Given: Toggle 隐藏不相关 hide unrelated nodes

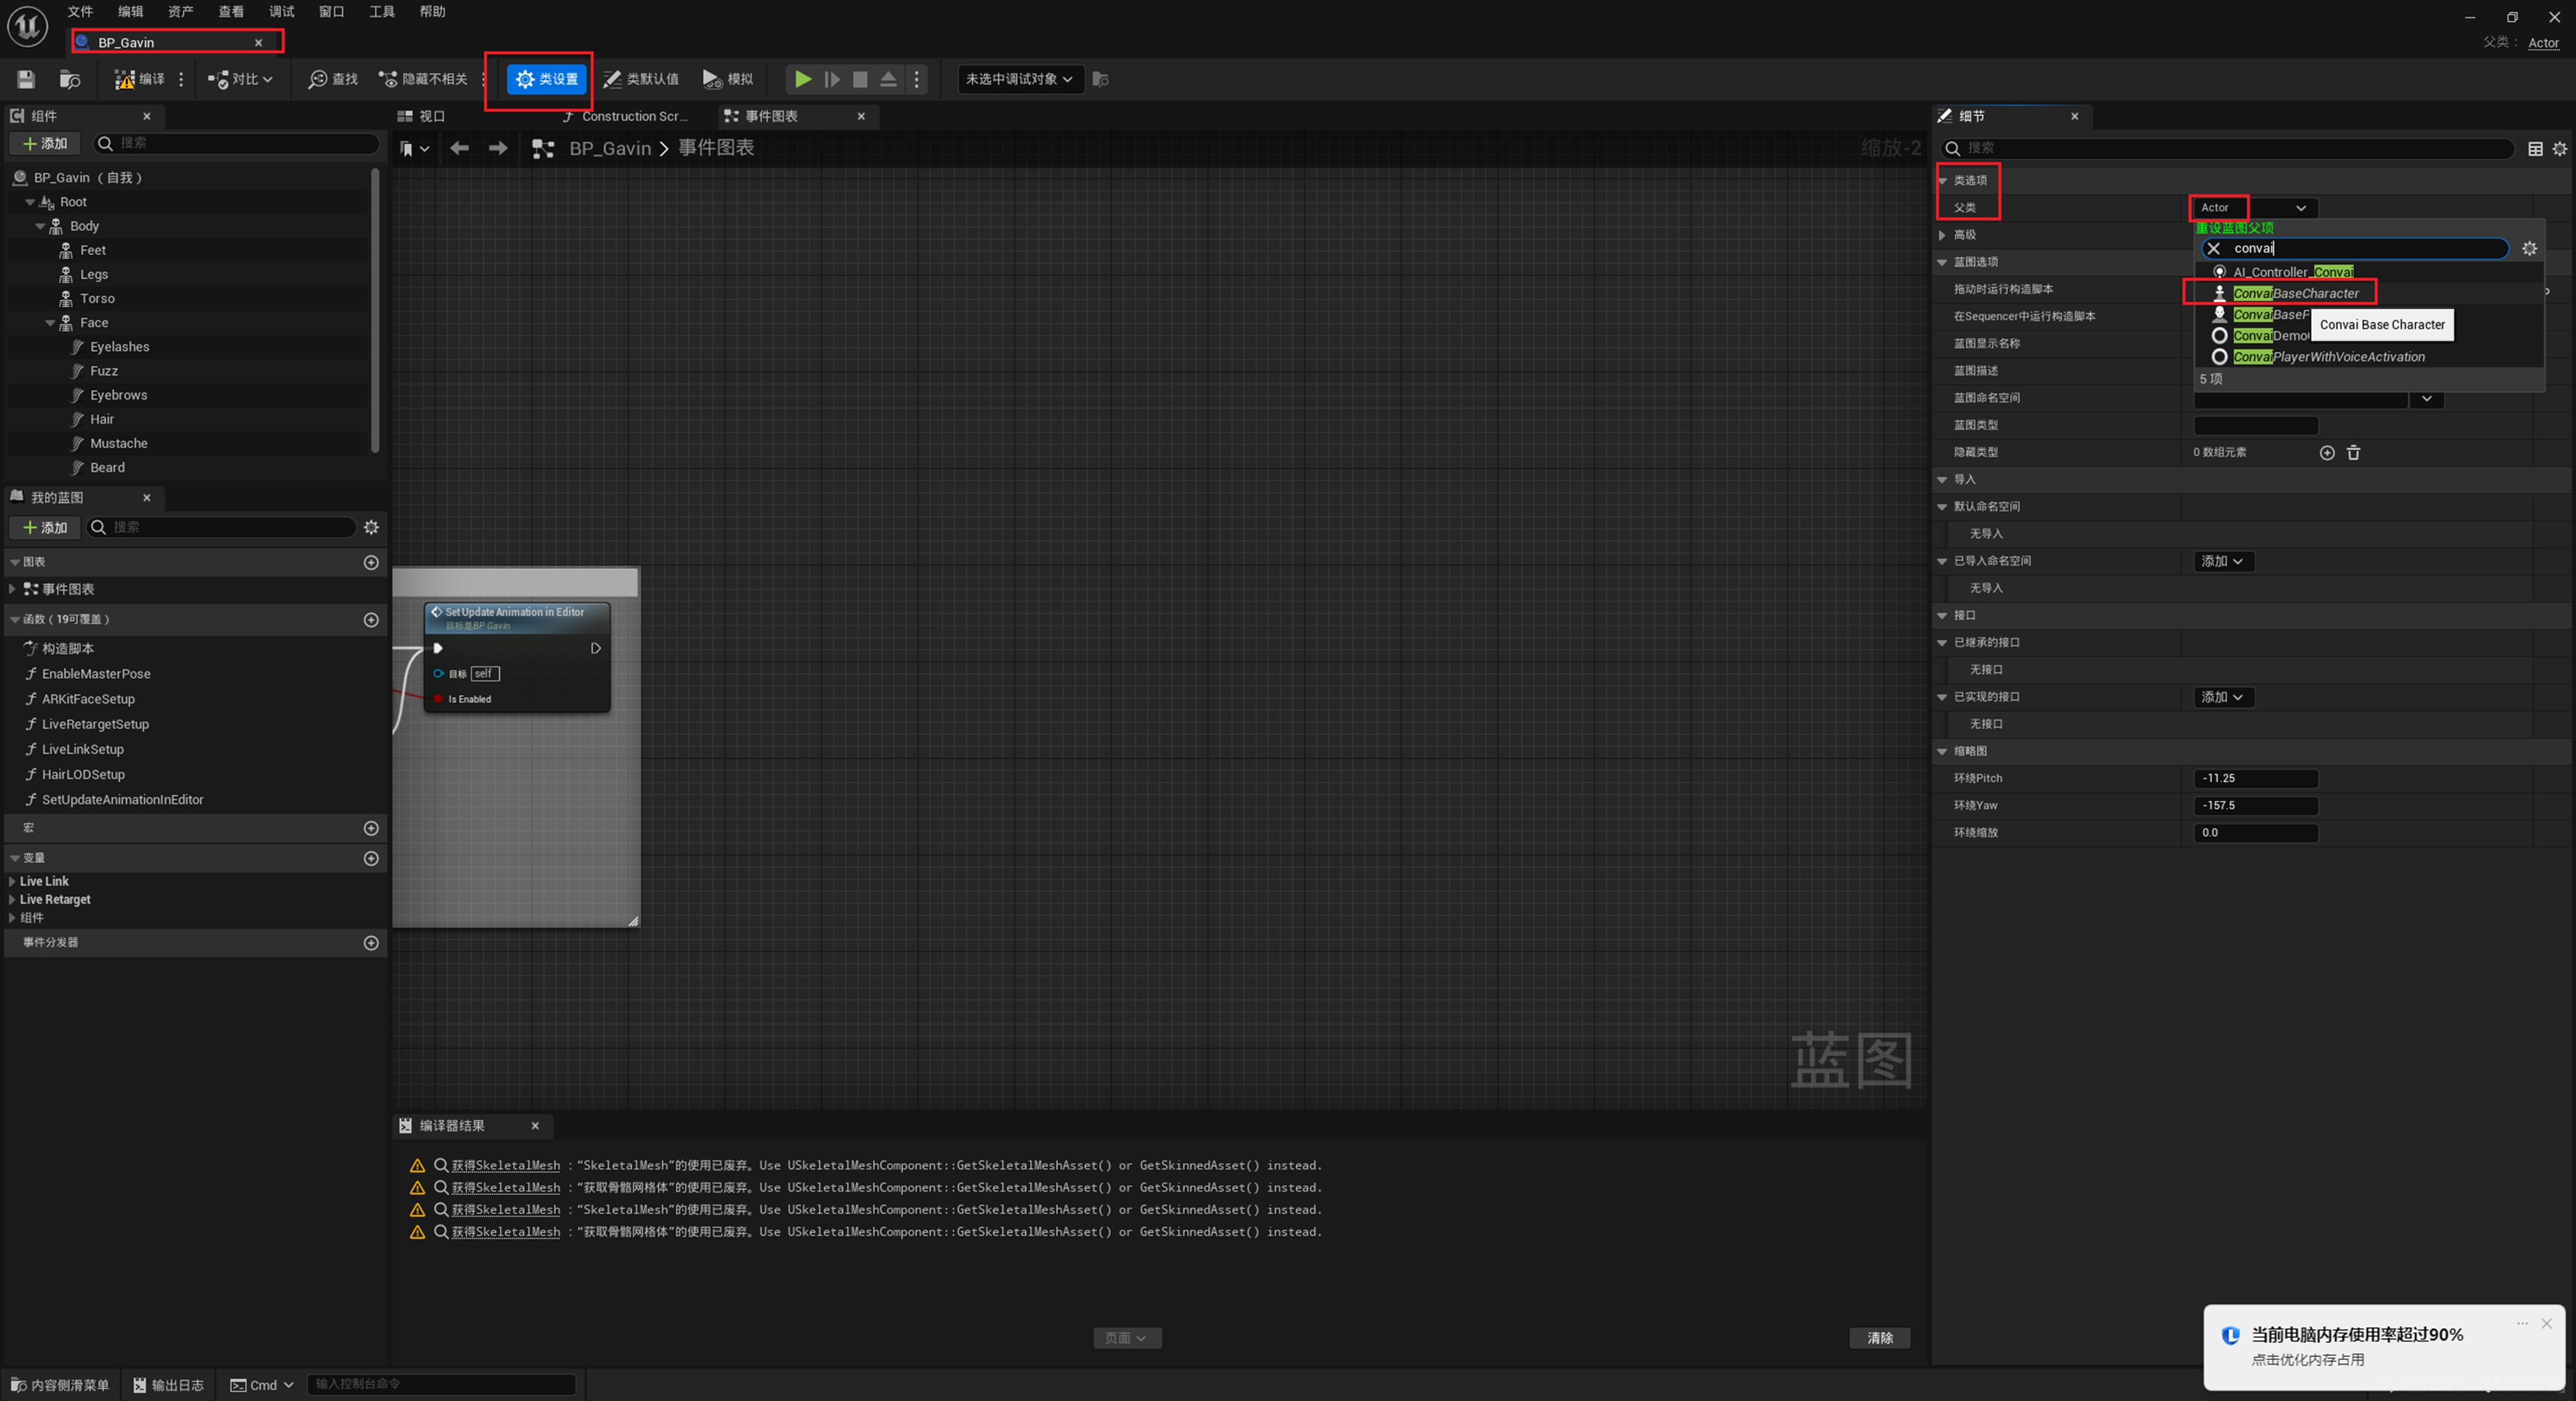Looking at the screenshot, I should tap(423, 79).
